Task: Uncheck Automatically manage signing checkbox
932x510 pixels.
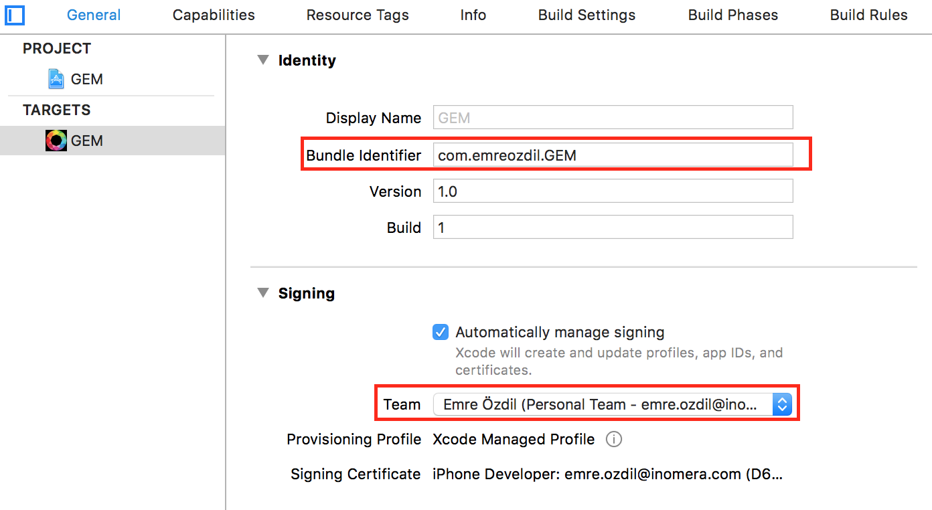Action: pos(441,332)
